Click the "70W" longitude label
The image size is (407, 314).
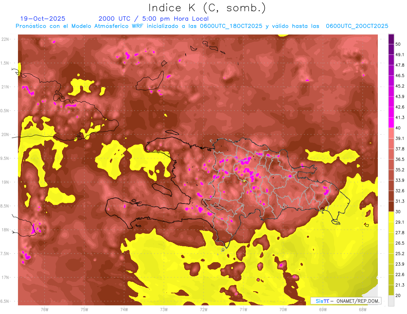(283, 310)
